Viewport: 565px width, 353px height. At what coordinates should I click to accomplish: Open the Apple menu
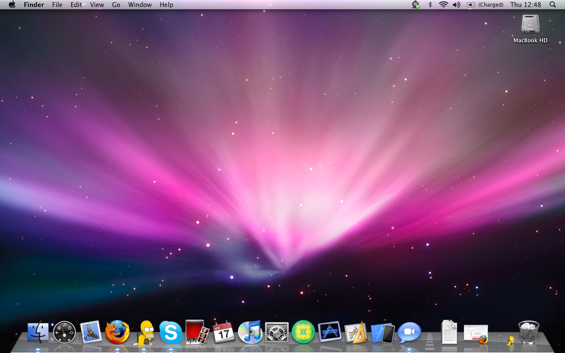12,5
